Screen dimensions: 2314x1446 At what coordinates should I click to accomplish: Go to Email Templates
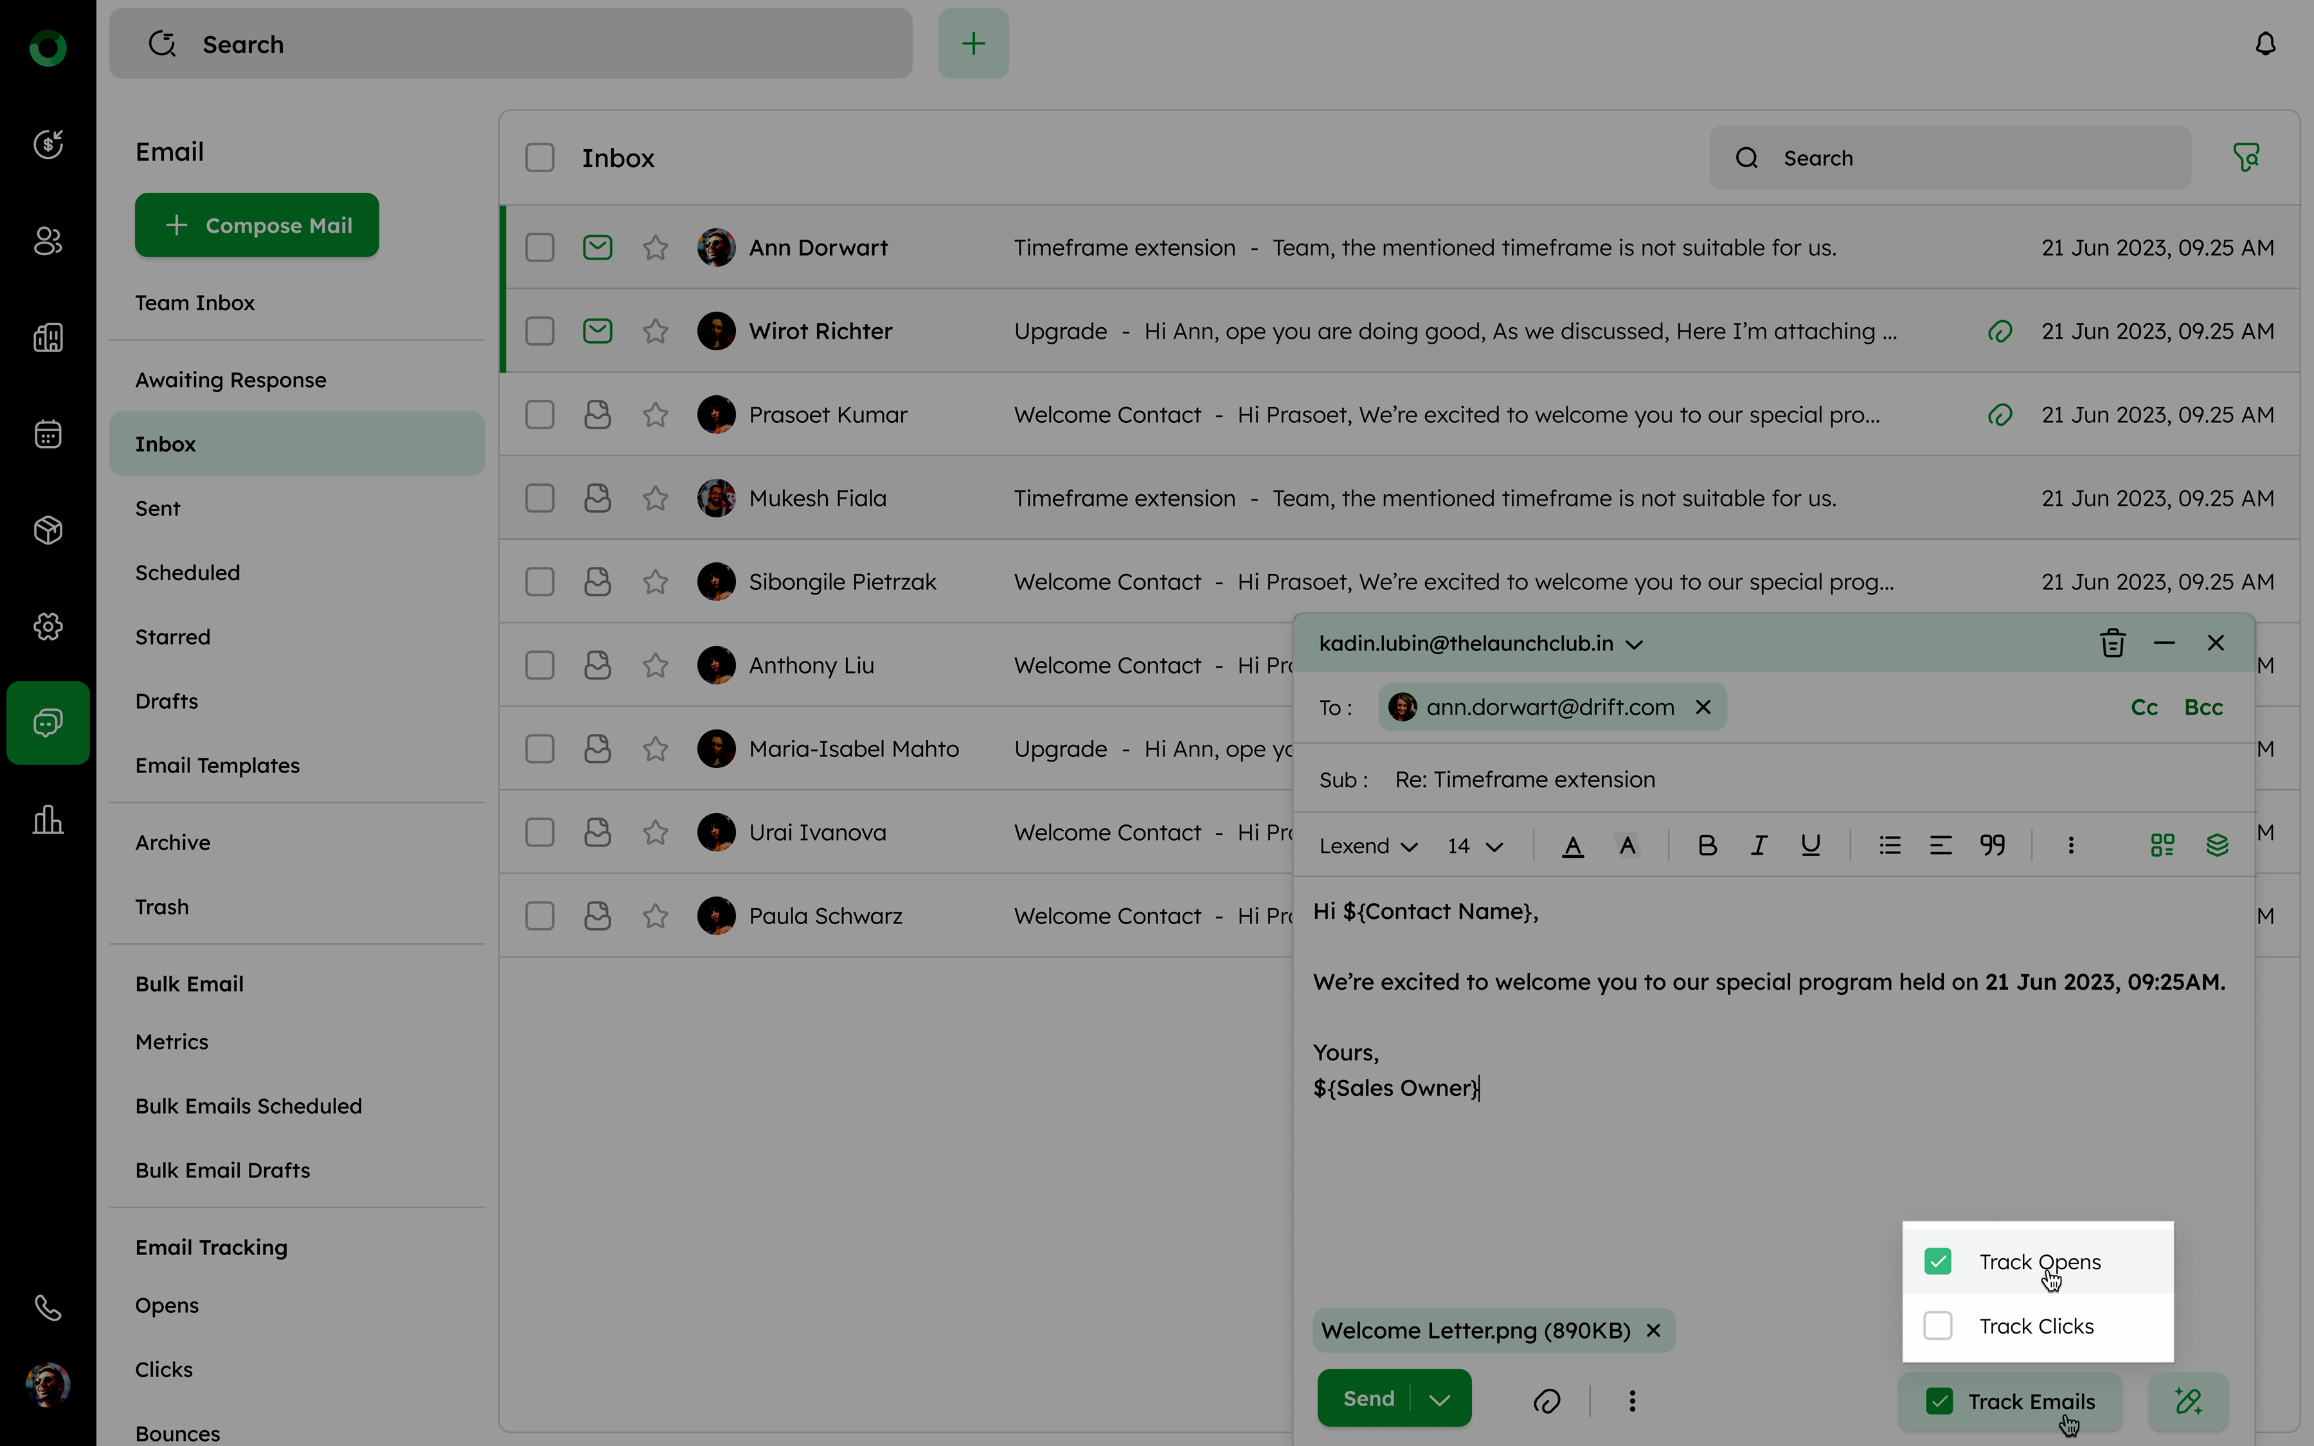point(217,765)
